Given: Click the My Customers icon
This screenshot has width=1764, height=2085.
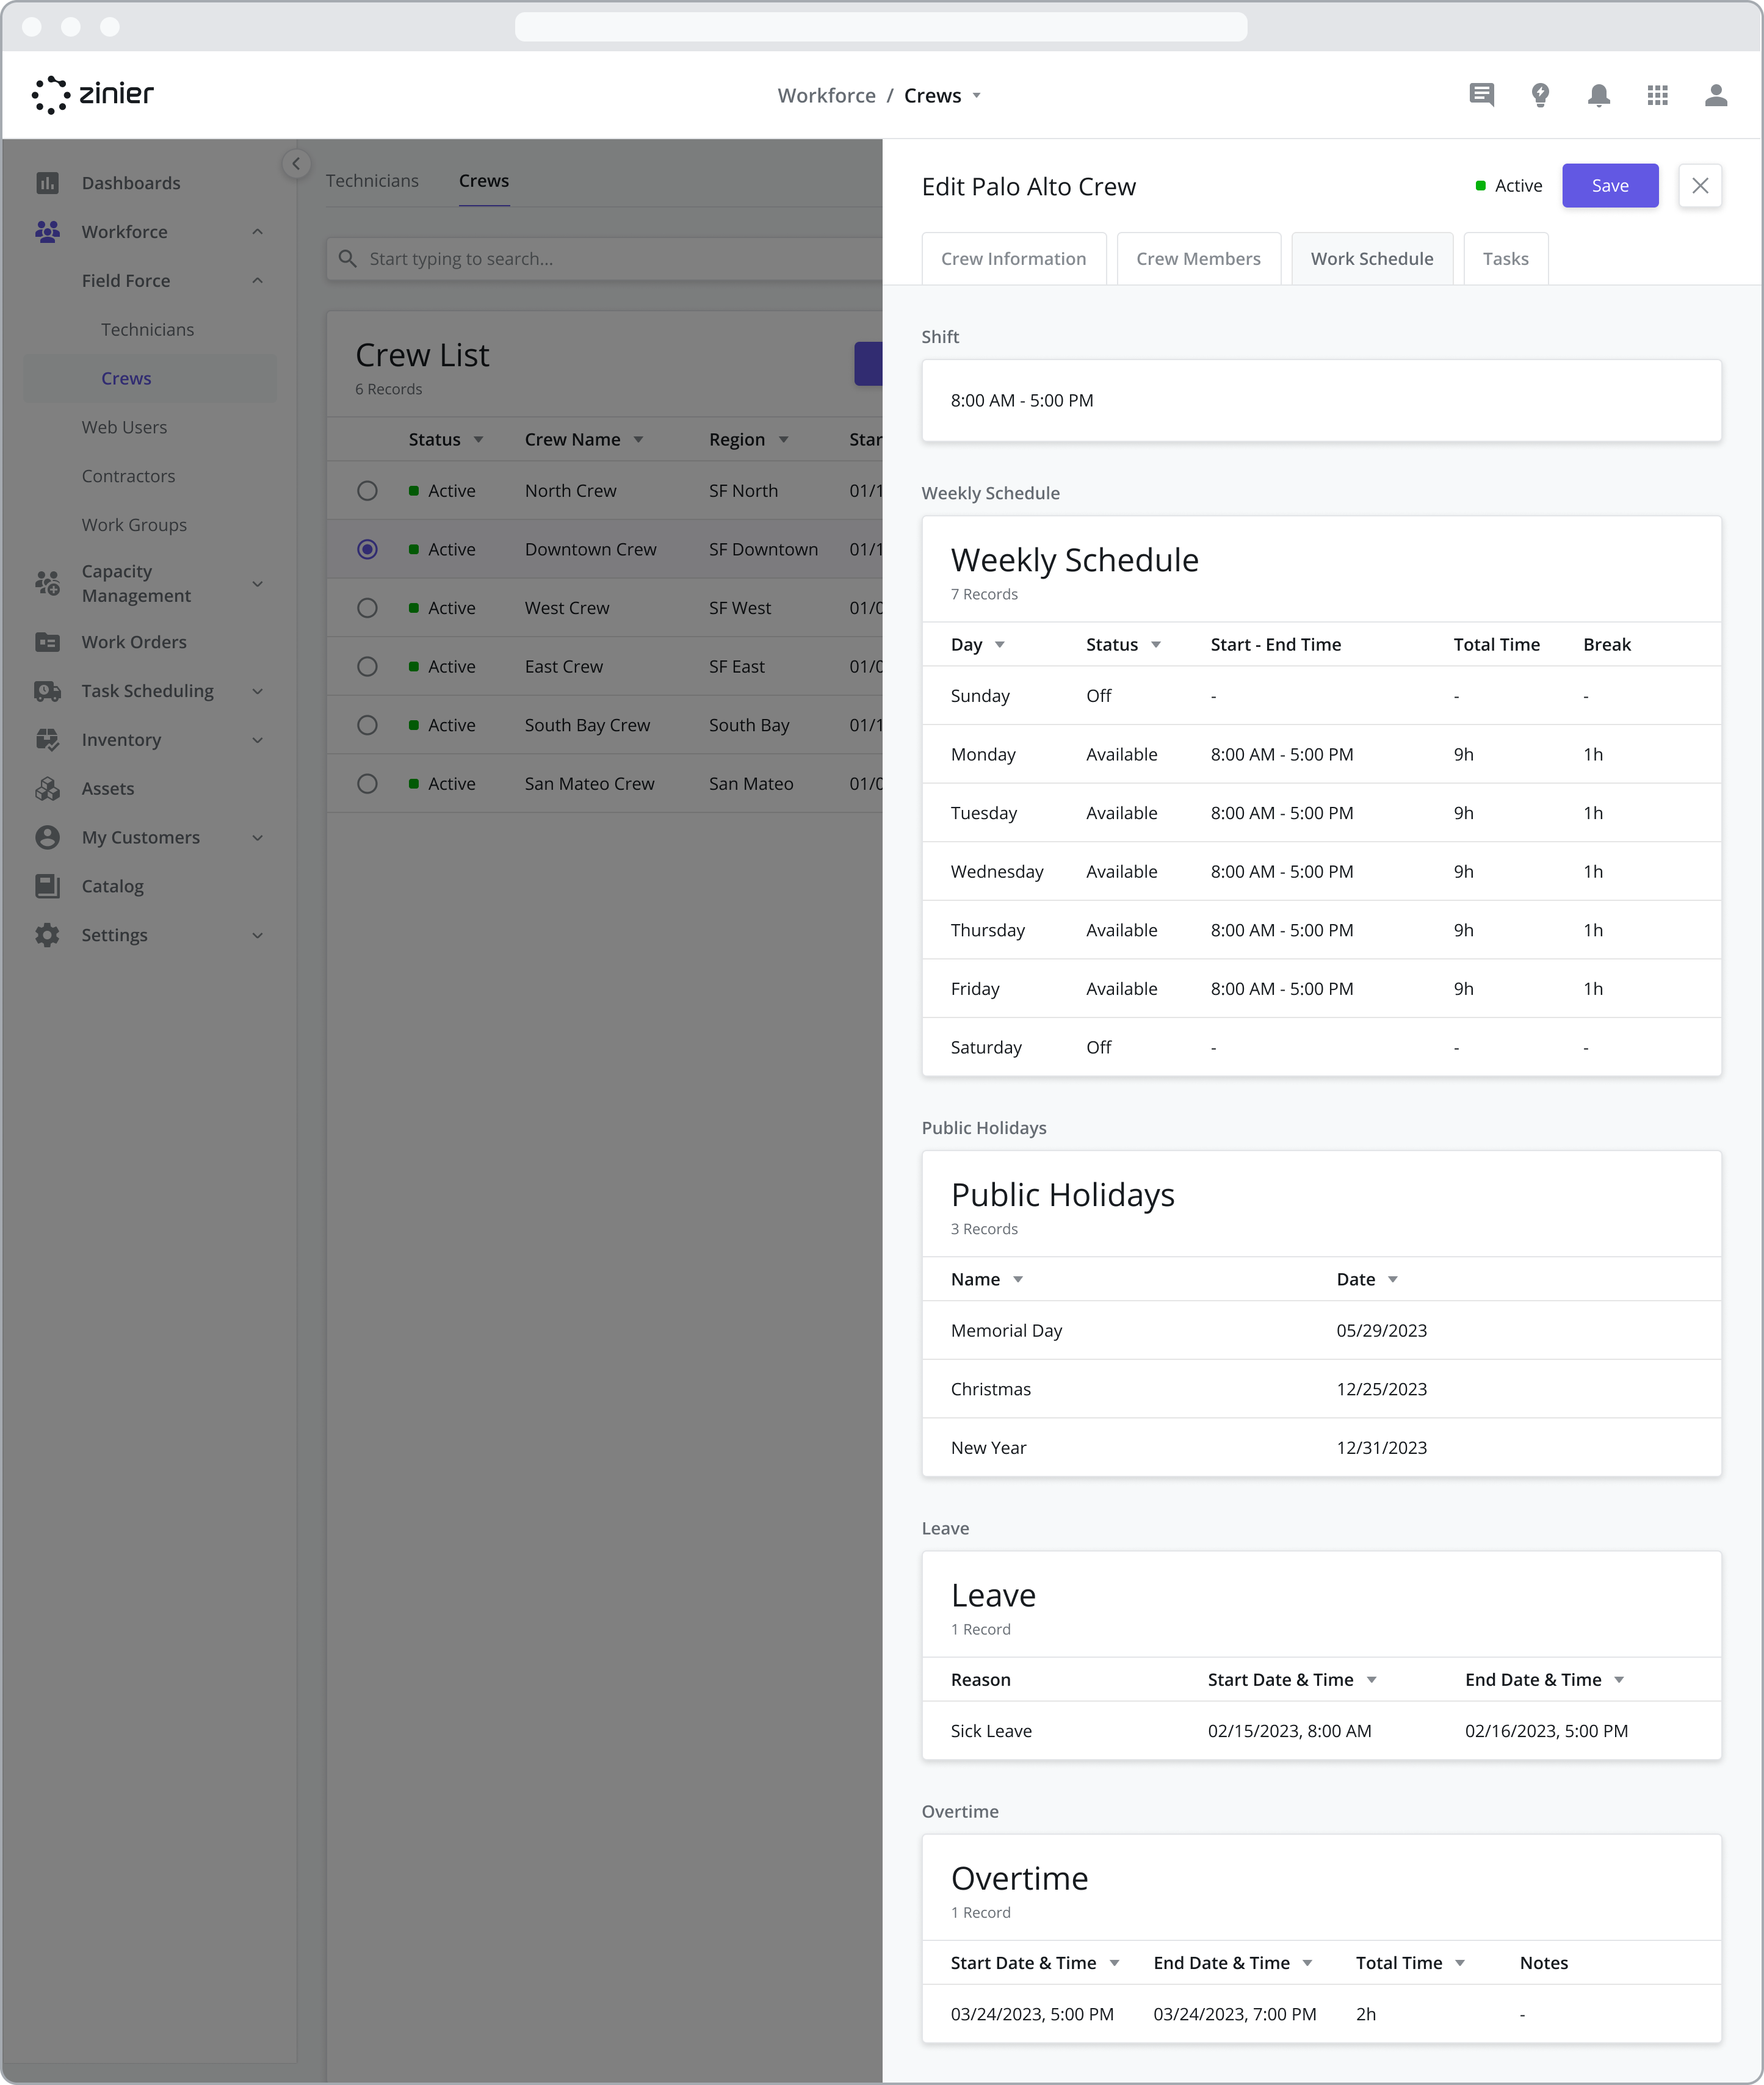Looking at the screenshot, I should pos(47,837).
